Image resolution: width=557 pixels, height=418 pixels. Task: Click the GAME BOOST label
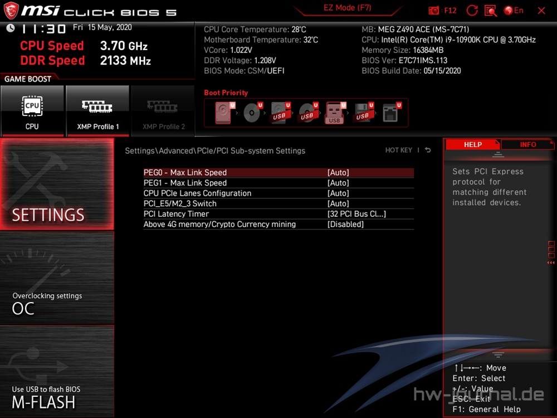tap(28, 79)
